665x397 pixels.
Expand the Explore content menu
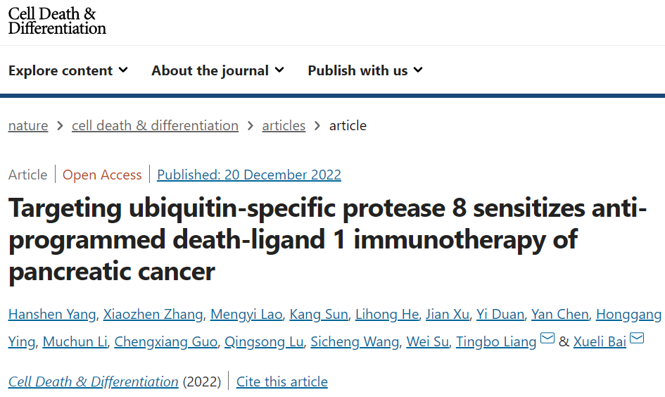[x=68, y=70]
